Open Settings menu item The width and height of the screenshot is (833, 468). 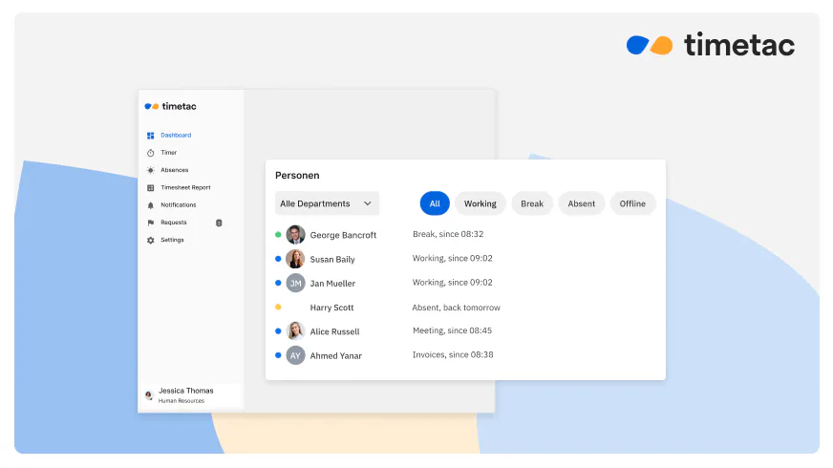[x=172, y=240]
